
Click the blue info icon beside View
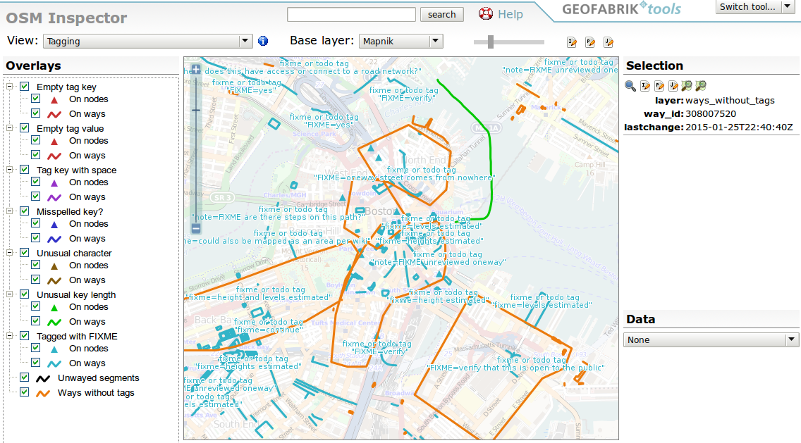click(x=264, y=41)
